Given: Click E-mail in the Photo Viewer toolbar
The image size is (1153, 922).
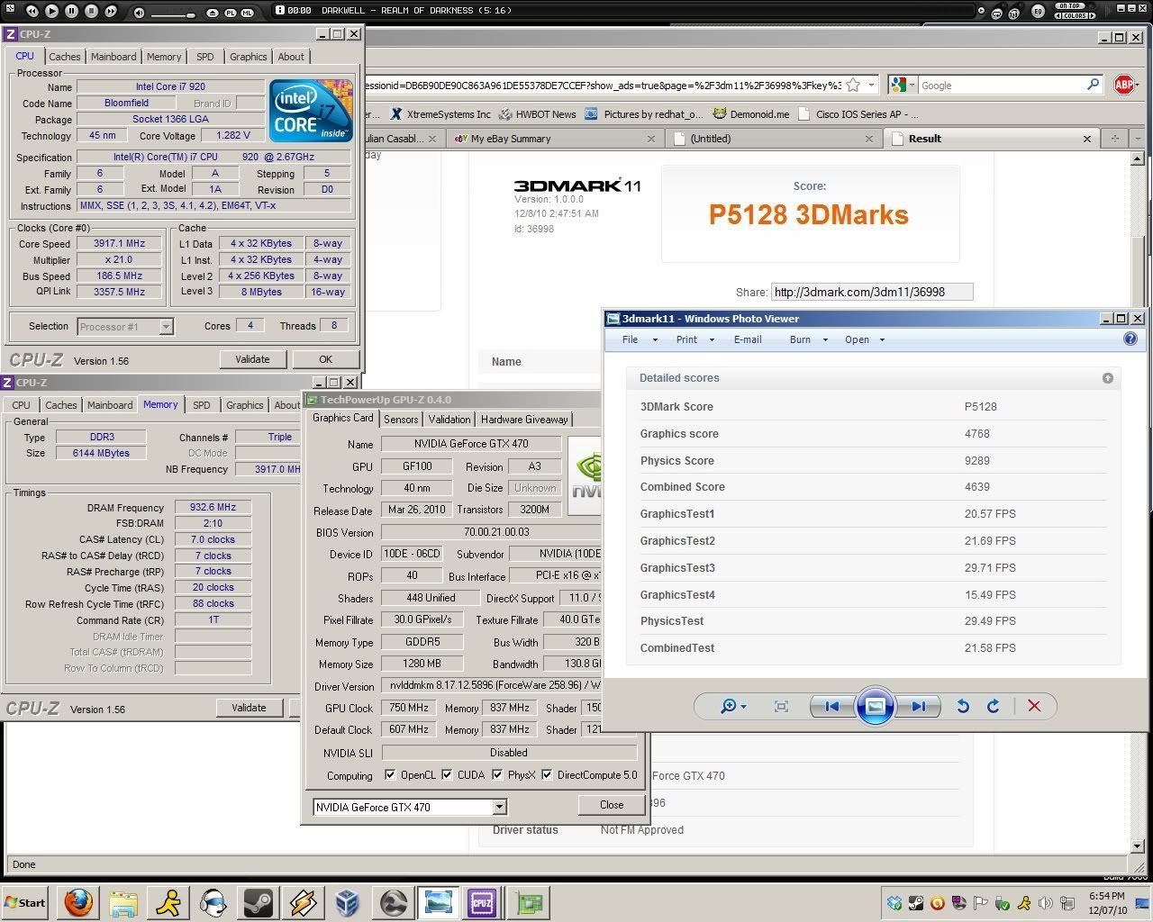Looking at the screenshot, I should (x=748, y=339).
